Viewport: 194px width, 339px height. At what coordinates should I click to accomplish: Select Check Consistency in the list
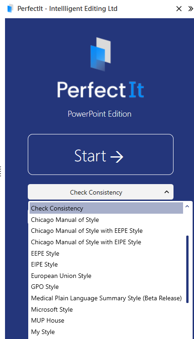pos(106,208)
